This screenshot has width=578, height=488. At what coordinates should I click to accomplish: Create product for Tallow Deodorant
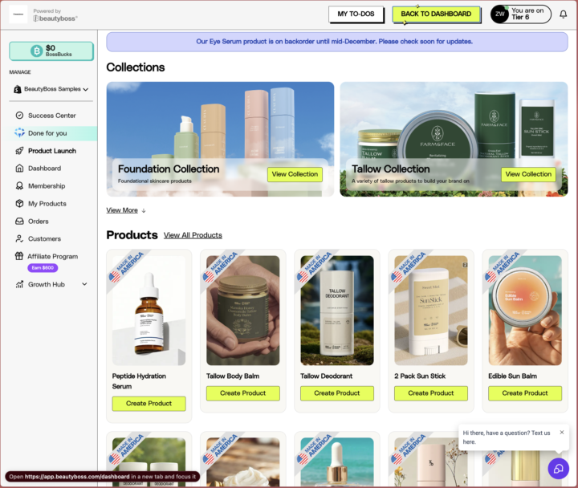click(337, 393)
